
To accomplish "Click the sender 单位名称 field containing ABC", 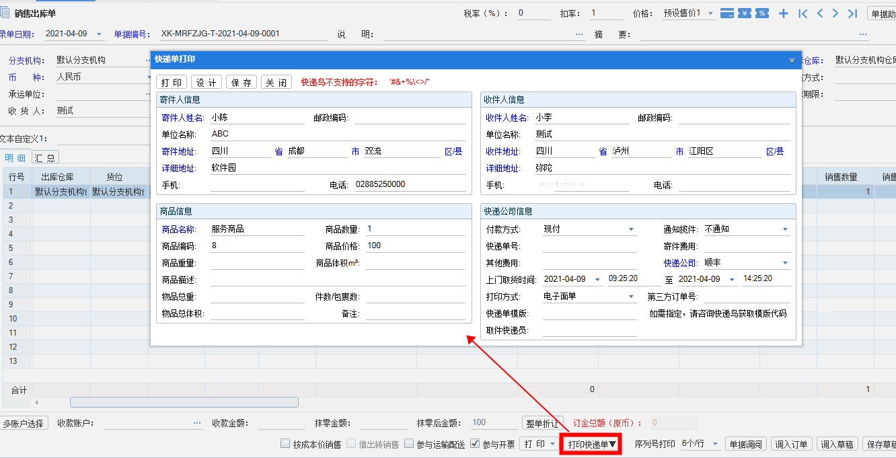I will coord(338,135).
